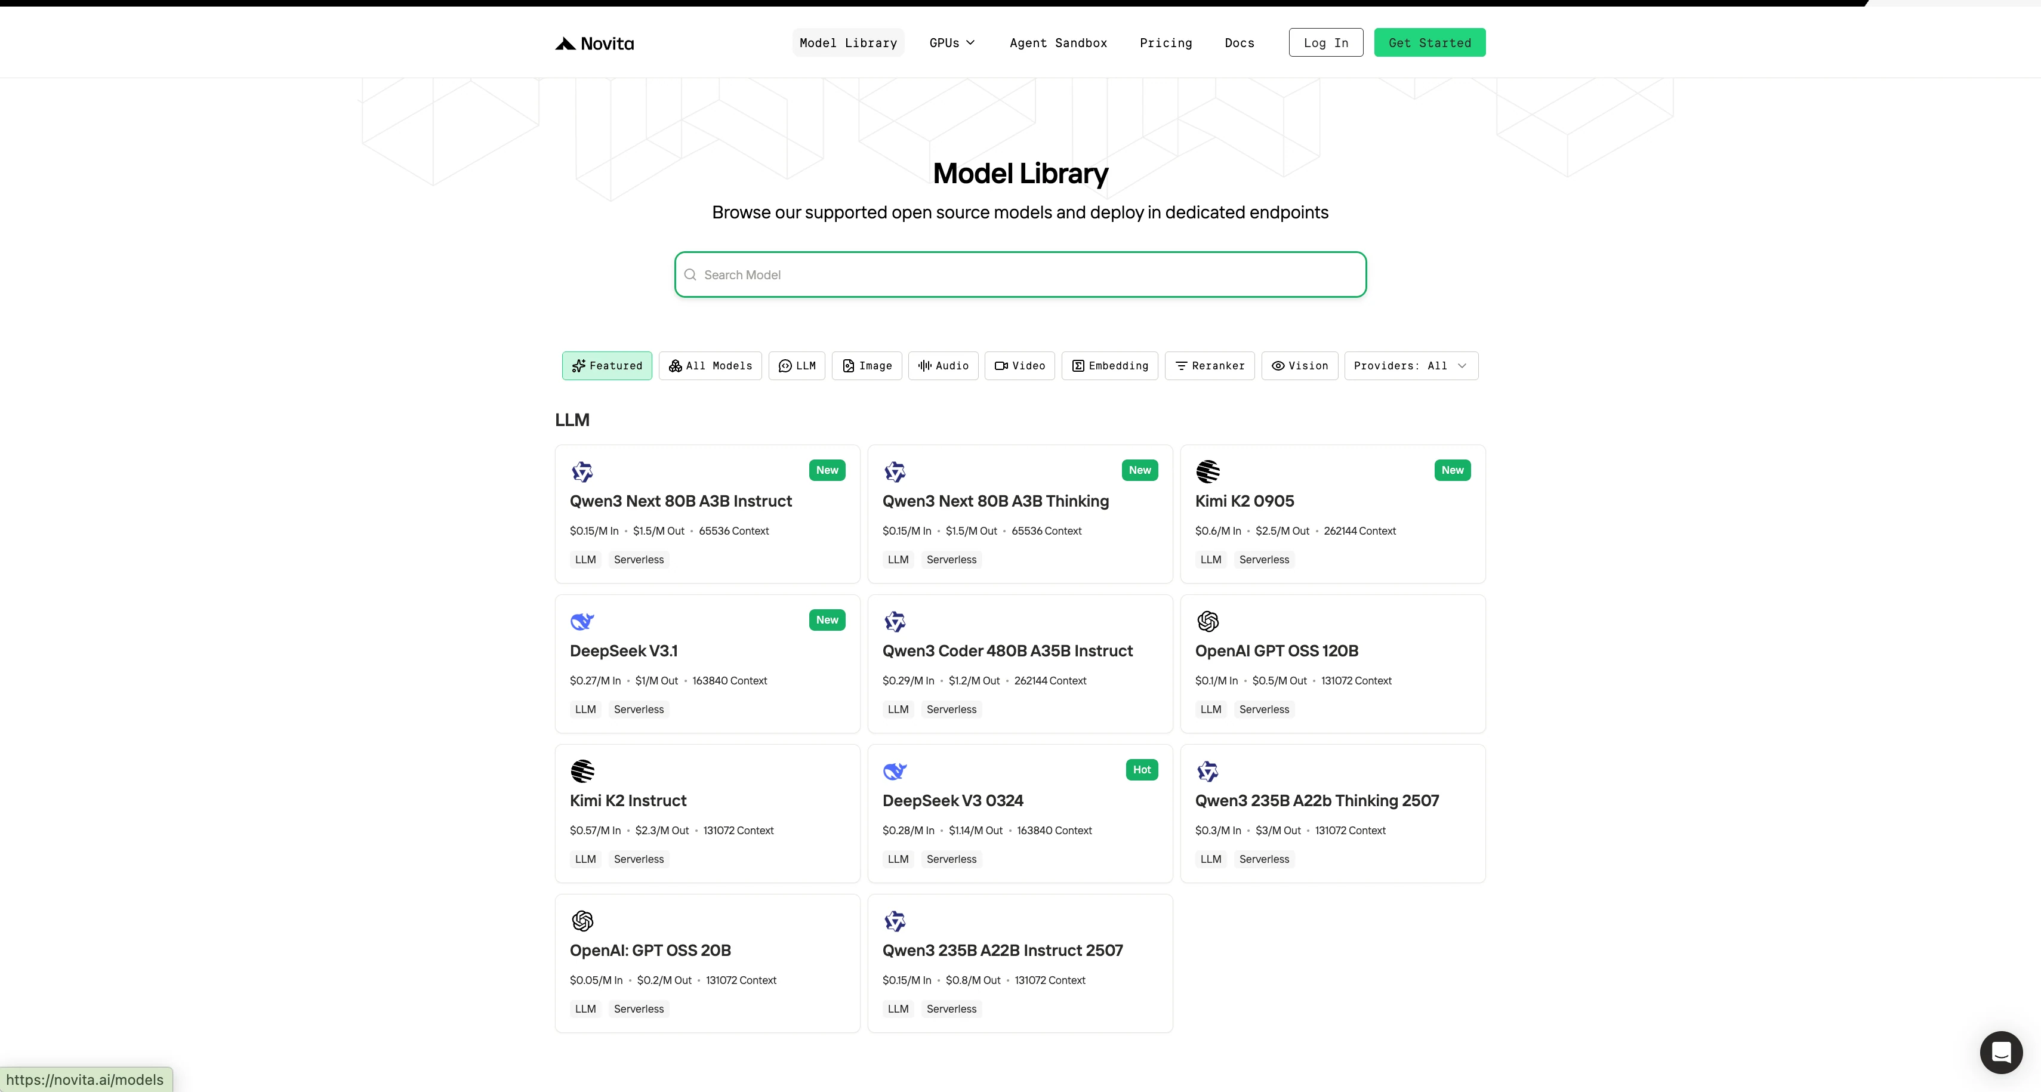Filter models by LLM
The width and height of the screenshot is (2041, 1092).
[797, 365]
